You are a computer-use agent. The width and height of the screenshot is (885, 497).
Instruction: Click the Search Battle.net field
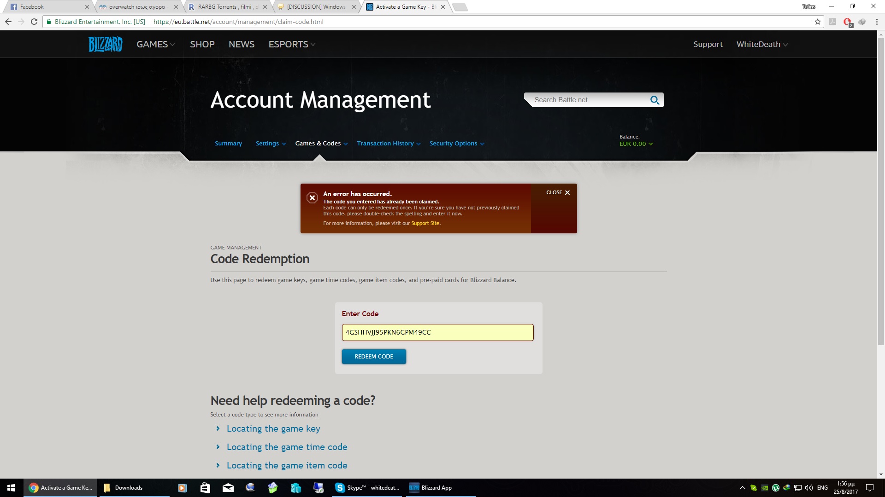click(x=588, y=100)
